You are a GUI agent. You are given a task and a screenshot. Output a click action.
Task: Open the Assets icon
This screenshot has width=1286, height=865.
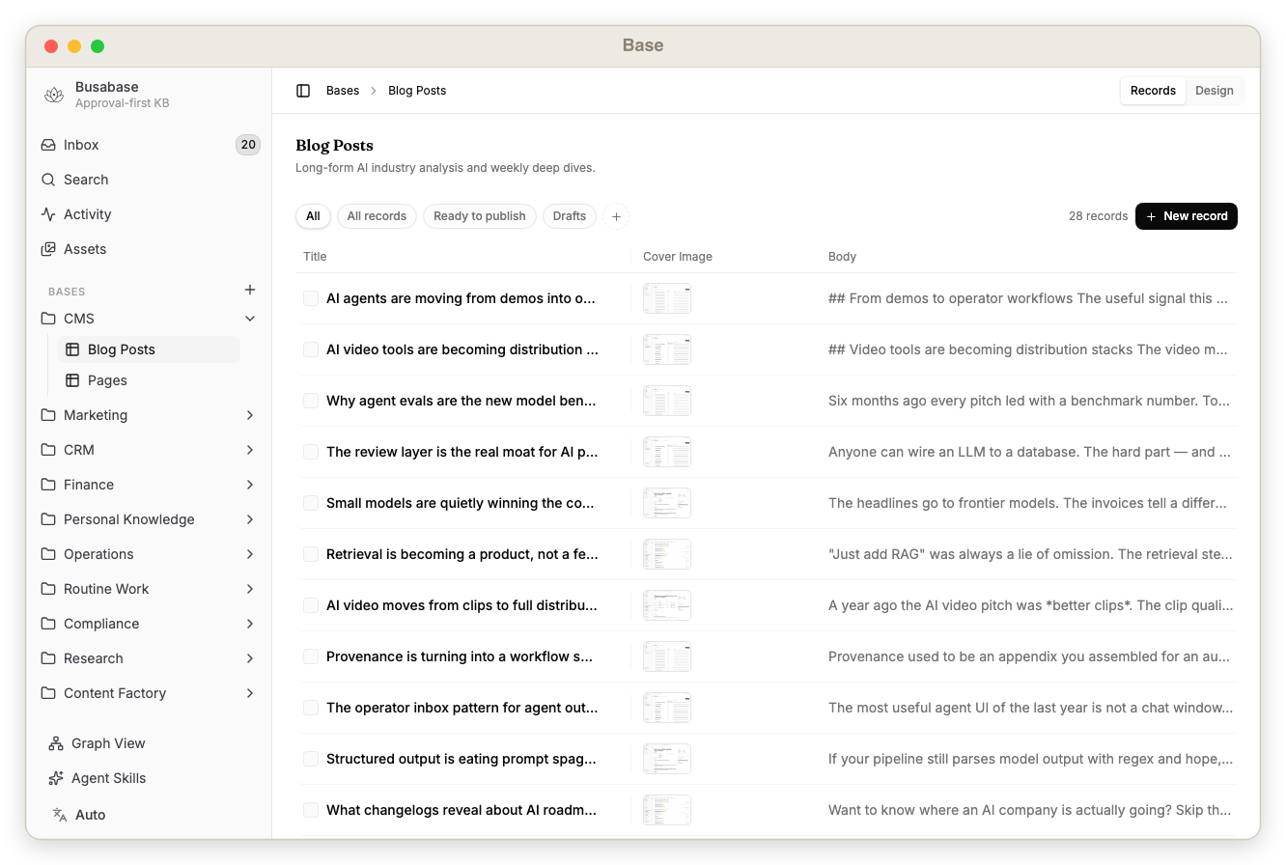tap(48, 249)
